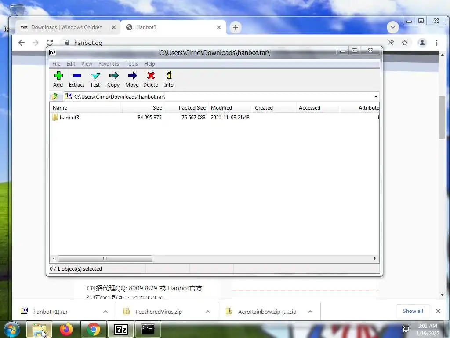Launch Firefox from the taskbar
The height and width of the screenshot is (338, 450).
click(x=66, y=329)
